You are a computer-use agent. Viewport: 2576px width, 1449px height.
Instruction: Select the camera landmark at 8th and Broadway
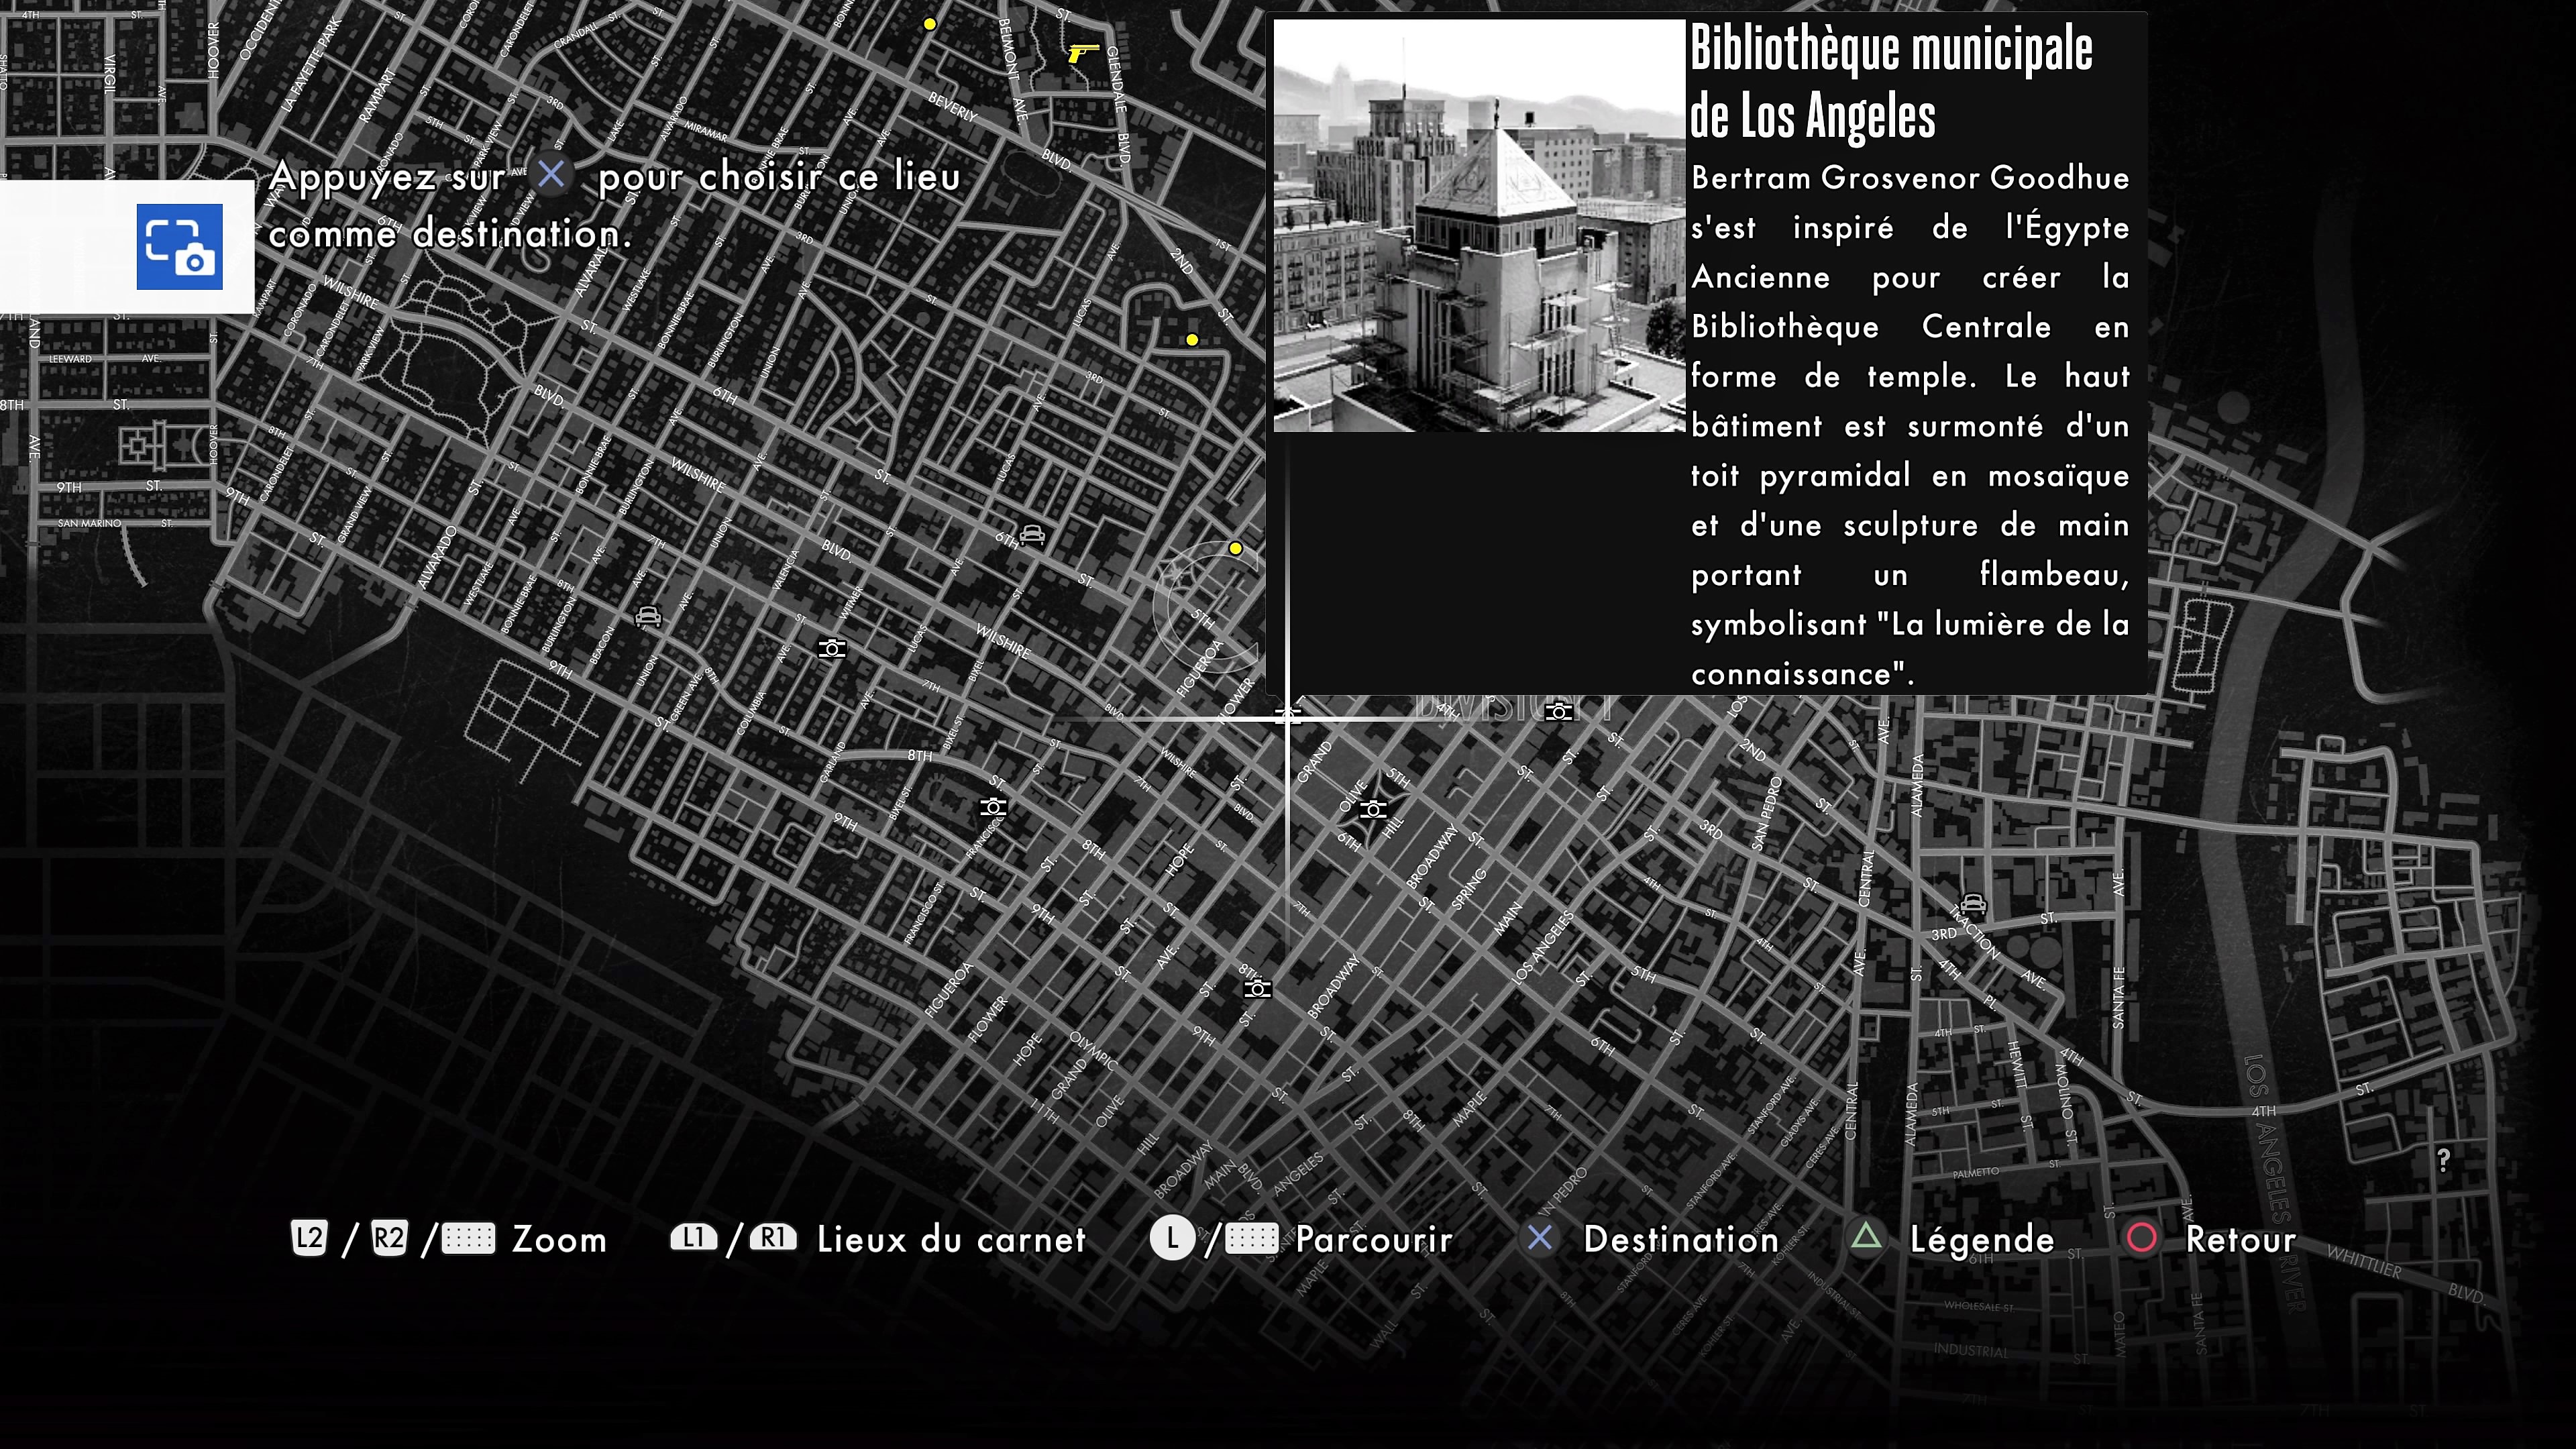point(1258,989)
